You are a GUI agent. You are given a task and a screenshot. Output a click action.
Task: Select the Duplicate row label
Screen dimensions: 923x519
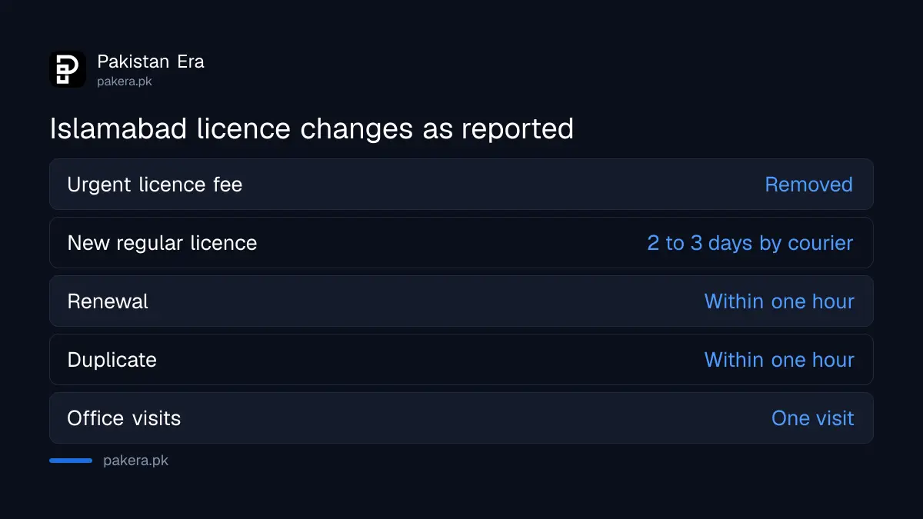[x=112, y=360]
